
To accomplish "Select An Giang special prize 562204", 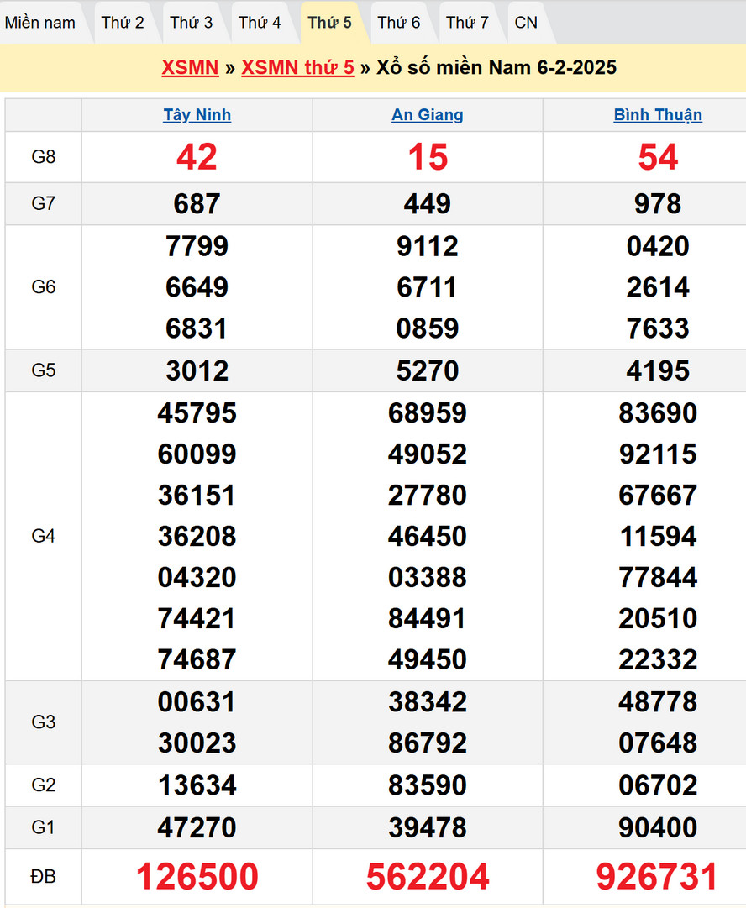I will tap(428, 877).
